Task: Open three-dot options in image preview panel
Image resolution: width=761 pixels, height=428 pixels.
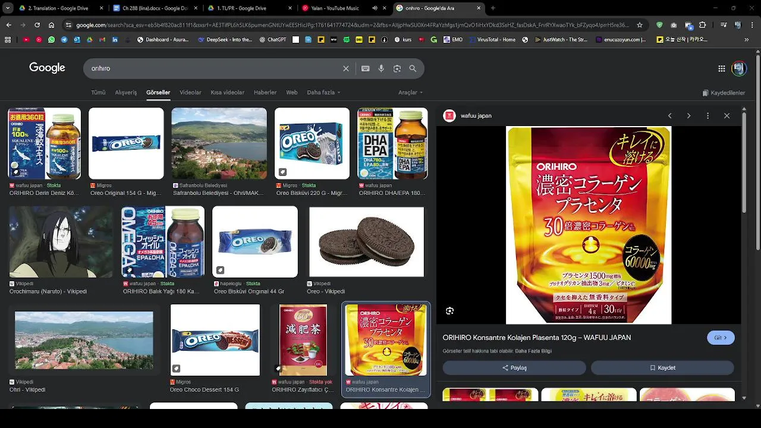Action: pos(707,116)
